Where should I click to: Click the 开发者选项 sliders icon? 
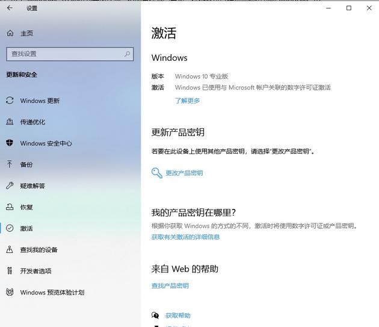click(10, 270)
